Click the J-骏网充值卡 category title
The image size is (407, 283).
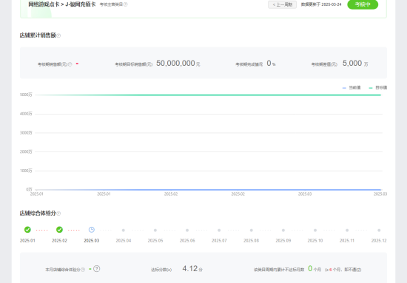[x=81, y=4]
